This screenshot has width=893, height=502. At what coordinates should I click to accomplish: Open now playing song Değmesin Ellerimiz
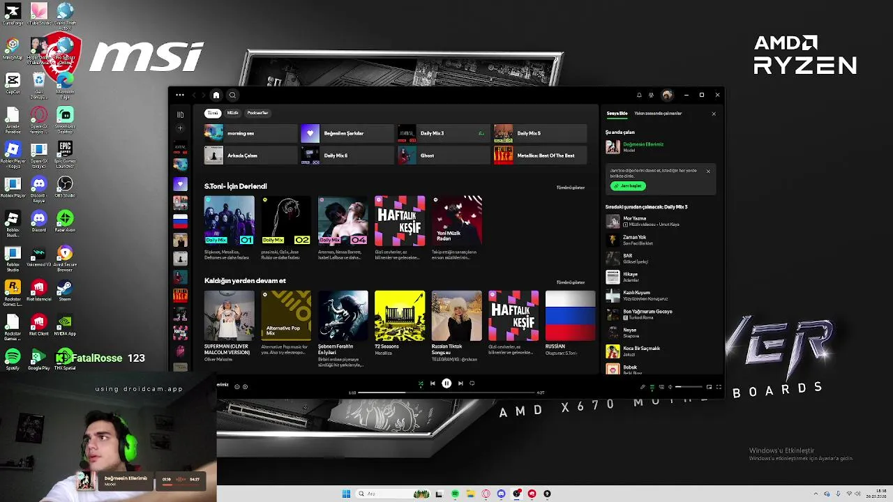pos(643,144)
